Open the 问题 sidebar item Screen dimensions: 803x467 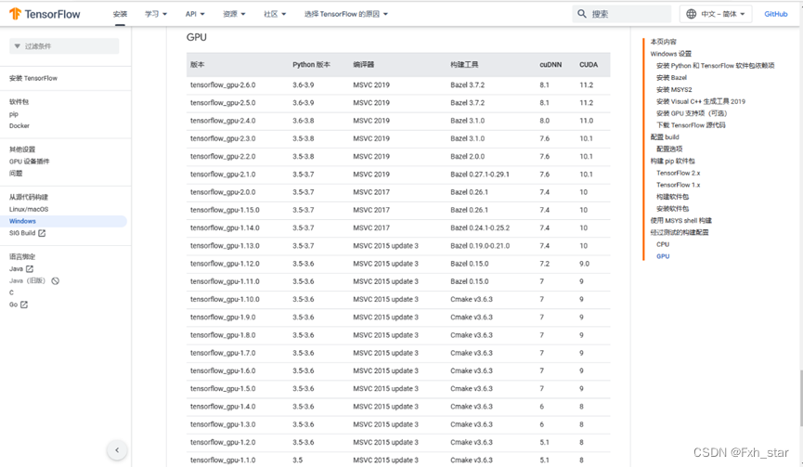[x=16, y=173]
